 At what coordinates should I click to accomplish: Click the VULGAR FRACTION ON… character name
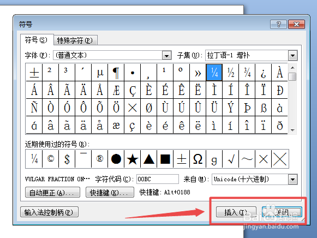click(57, 179)
